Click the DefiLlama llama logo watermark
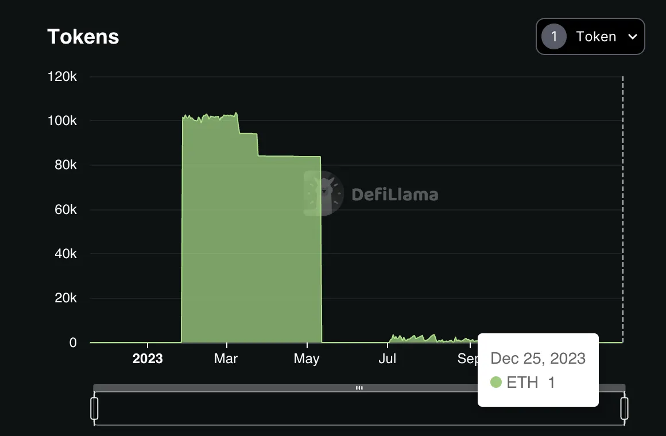Viewport: 666px width, 436px height. tap(324, 193)
